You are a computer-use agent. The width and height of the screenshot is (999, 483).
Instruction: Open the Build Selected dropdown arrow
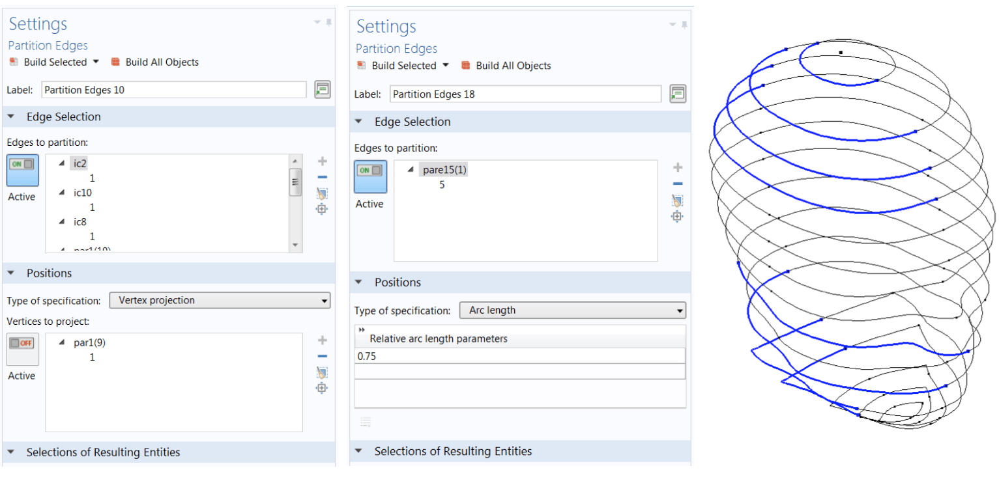tap(95, 62)
